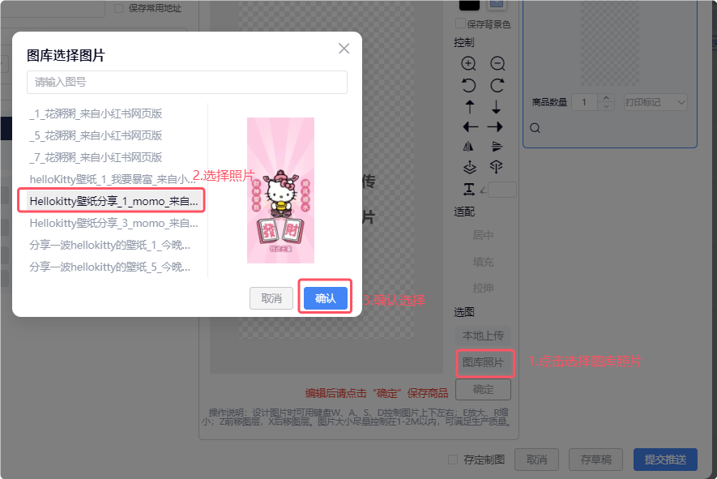Click the search magnifier icon in product panel
Screen dimensions: 717x479
pos(535,128)
